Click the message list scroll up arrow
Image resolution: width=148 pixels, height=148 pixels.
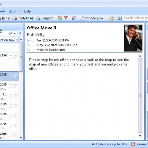click(21, 40)
